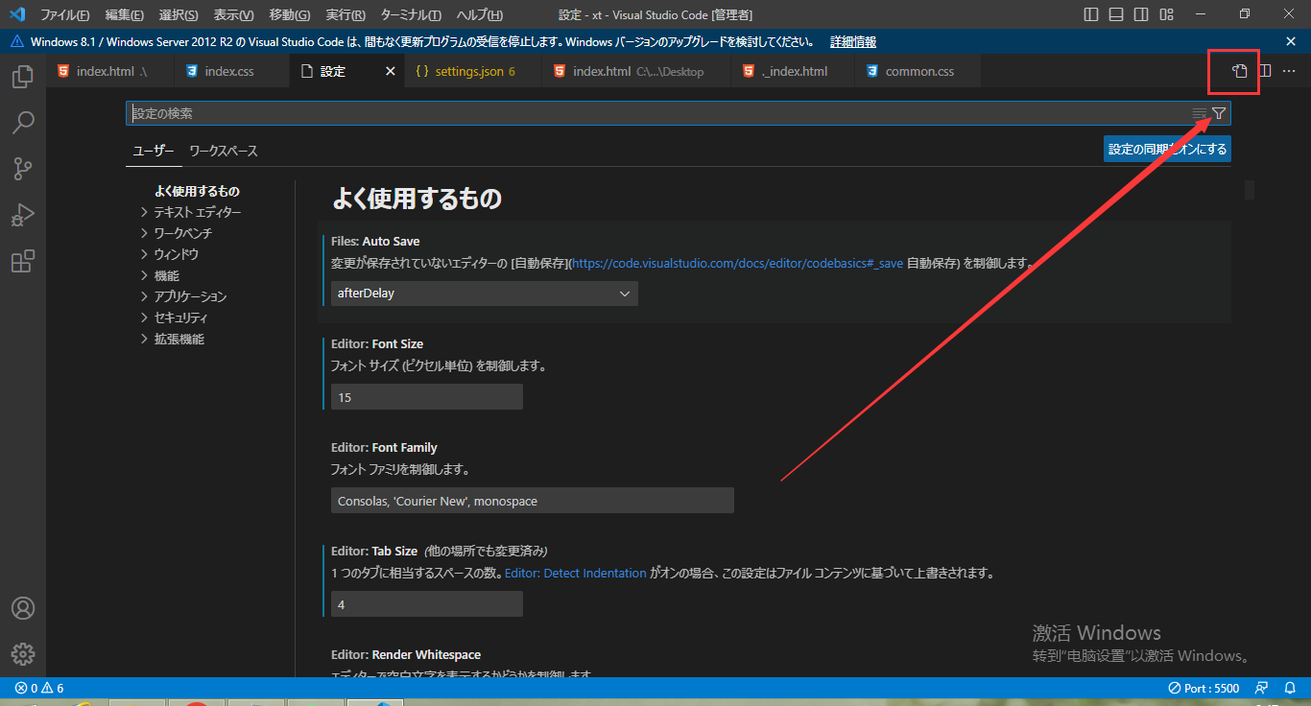This screenshot has width=1311, height=706.
Task: Switch to the ._index.html tab
Action: tap(794, 71)
